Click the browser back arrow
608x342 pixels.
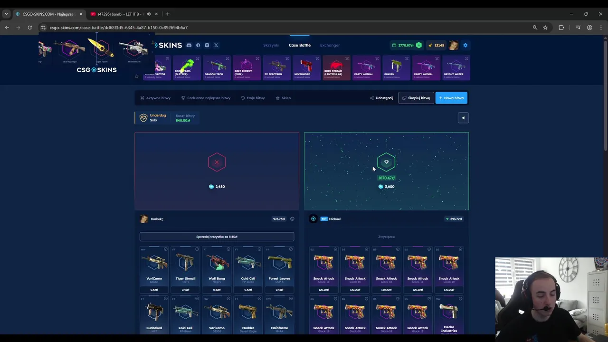click(x=7, y=28)
